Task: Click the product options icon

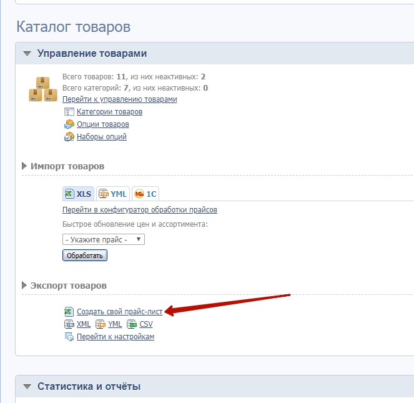Action: pyautogui.click(x=69, y=124)
